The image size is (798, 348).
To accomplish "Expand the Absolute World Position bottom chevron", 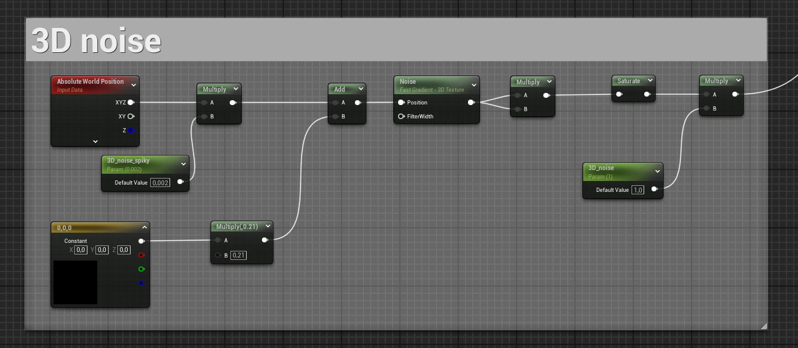I will point(95,141).
